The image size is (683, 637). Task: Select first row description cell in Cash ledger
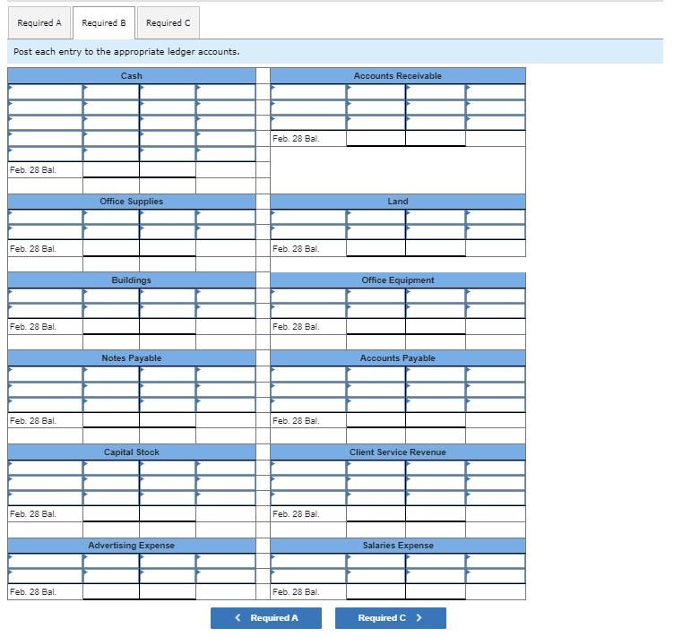tap(46, 92)
